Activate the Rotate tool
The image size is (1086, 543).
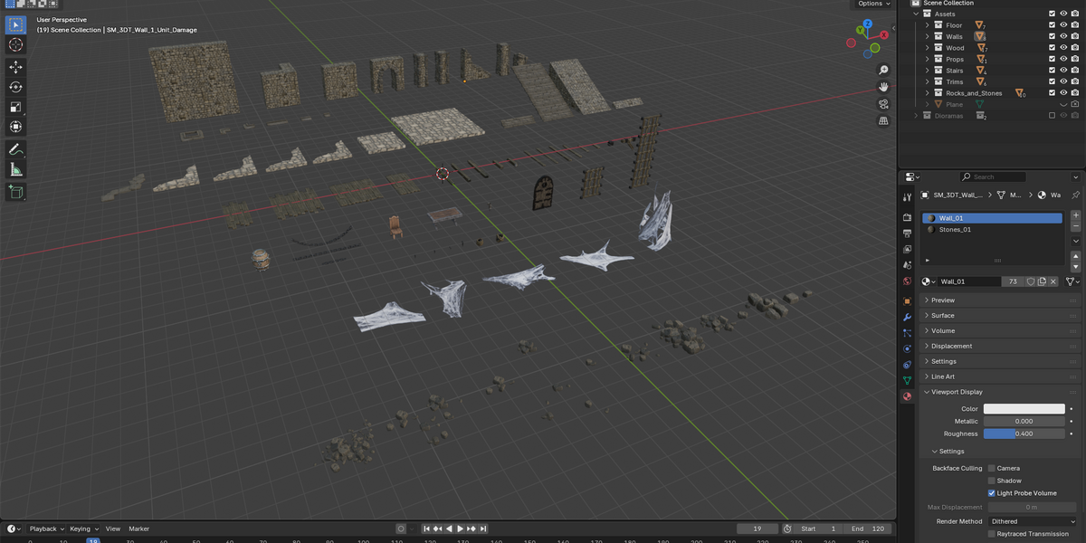tap(16, 87)
